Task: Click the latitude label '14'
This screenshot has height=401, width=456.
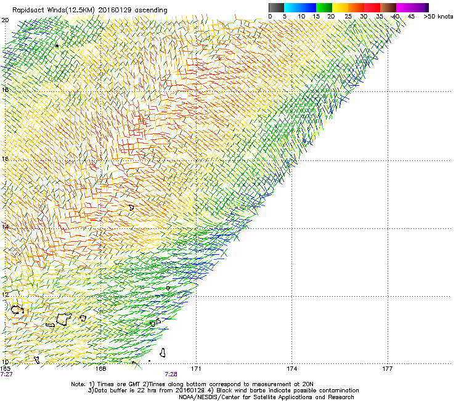Action: pos(5,226)
